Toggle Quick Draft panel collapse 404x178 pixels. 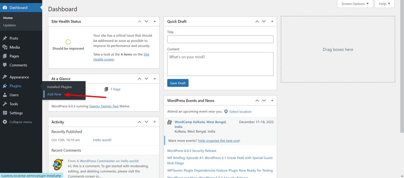[272, 21]
